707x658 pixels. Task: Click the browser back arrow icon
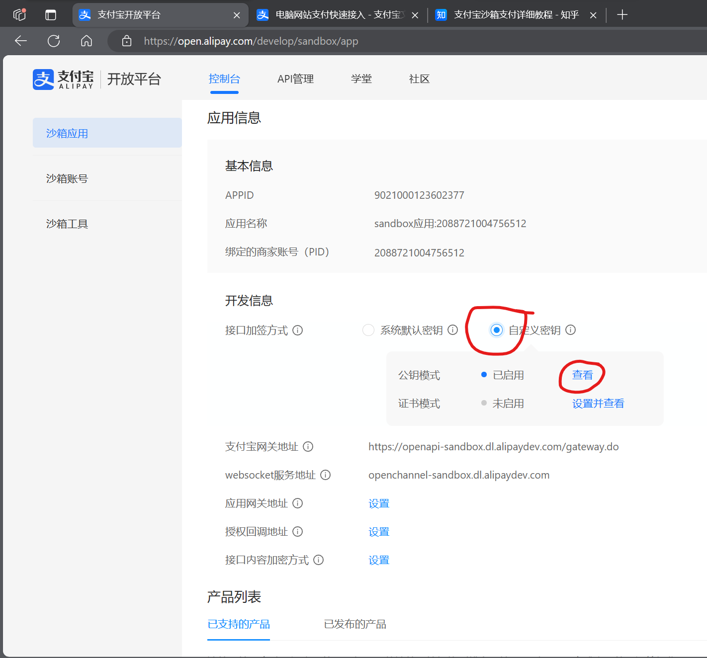tap(21, 41)
